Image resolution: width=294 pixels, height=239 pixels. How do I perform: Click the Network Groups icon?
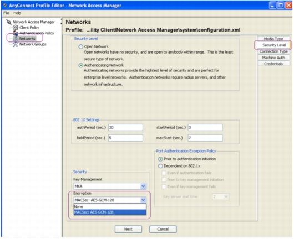pyautogui.click(x=16, y=44)
